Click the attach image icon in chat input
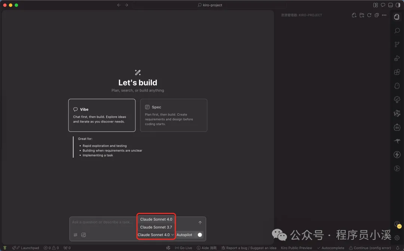This screenshot has width=404, height=251. click(83, 235)
